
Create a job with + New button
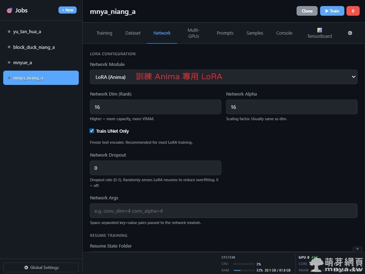click(x=67, y=10)
